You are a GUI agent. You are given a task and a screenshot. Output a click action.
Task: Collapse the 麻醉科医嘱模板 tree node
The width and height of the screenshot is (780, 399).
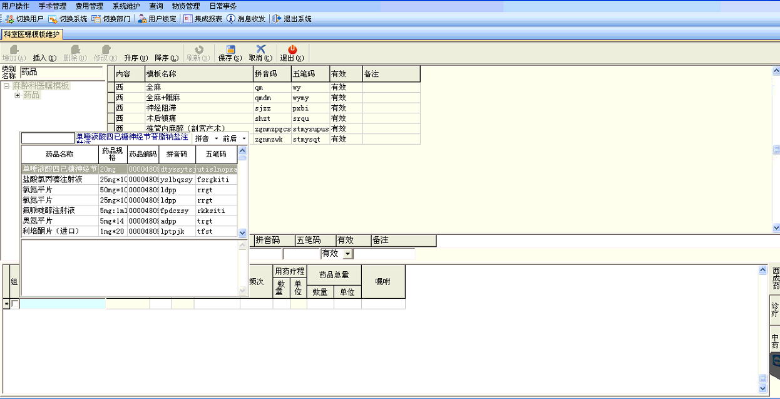click(x=6, y=86)
